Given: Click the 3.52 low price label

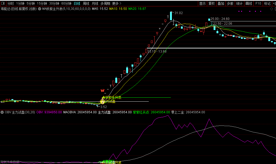Looking at the screenshot, I should (104, 107).
